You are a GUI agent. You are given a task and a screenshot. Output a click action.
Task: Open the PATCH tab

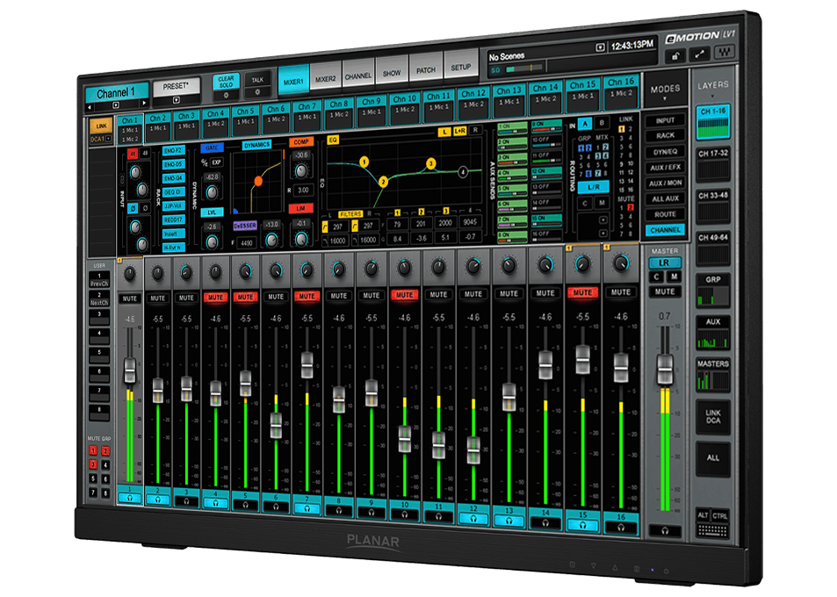pyautogui.click(x=426, y=68)
